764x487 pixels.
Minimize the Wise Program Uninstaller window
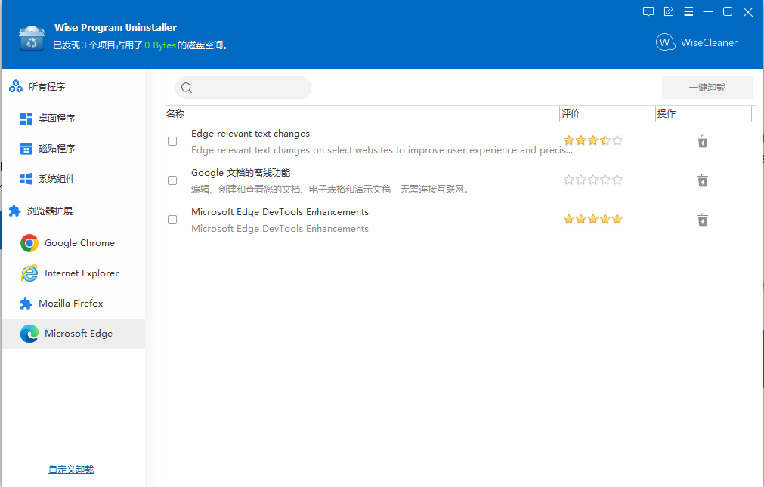click(708, 11)
